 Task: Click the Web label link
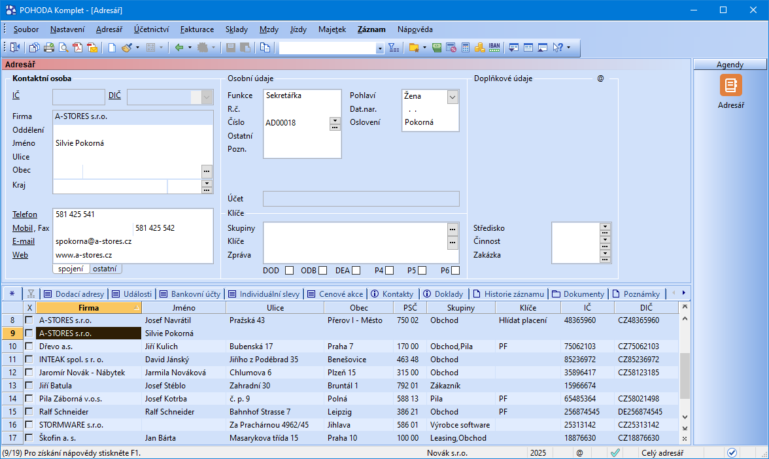[x=20, y=255]
